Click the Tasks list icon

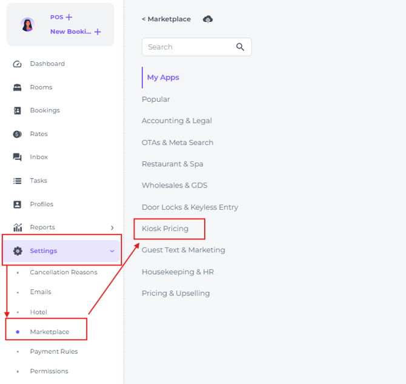pos(18,181)
